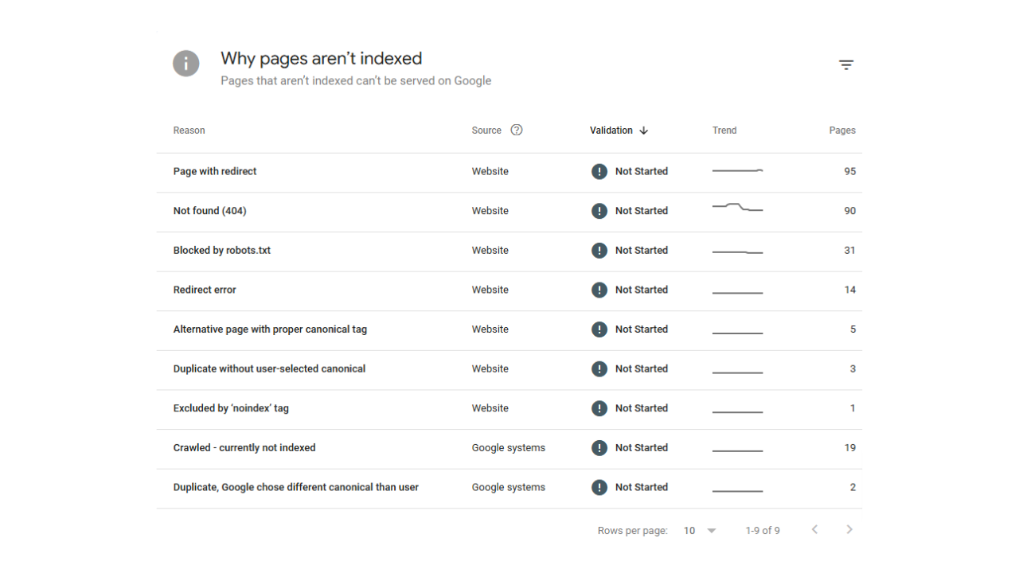Click exclamation icon in Alternative page canonical row
The image size is (1019, 573).
(x=599, y=329)
